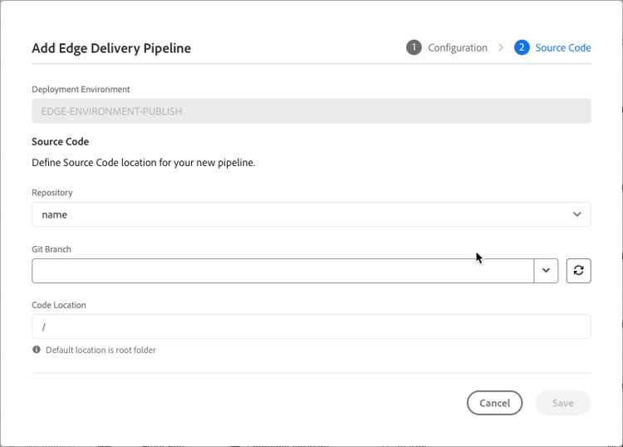
Task: Click into the Code Location input field
Action: coord(311,327)
